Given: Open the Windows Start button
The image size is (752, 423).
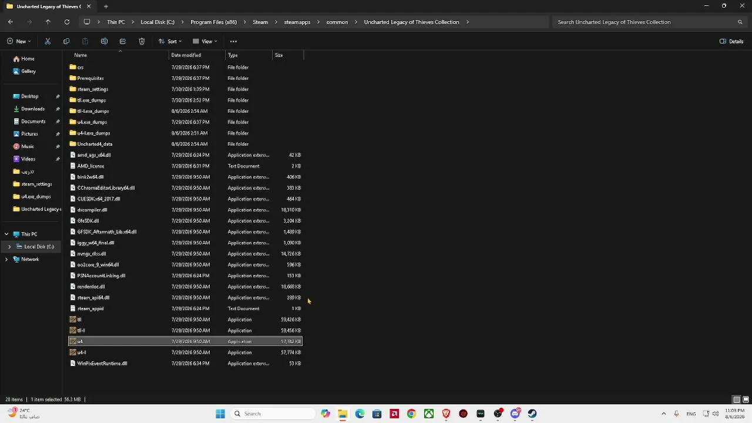Looking at the screenshot, I should (x=220, y=414).
